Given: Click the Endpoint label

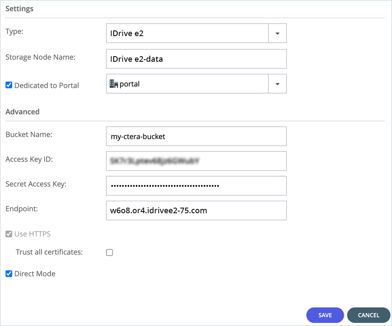Looking at the screenshot, I should [x=22, y=209].
